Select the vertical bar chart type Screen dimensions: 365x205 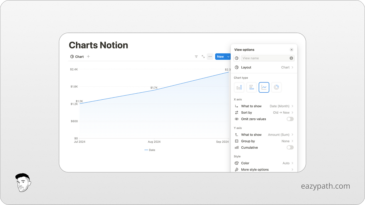pos(239,87)
